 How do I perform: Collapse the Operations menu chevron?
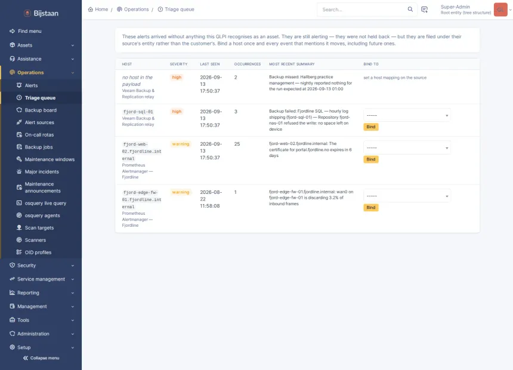point(73,73)
